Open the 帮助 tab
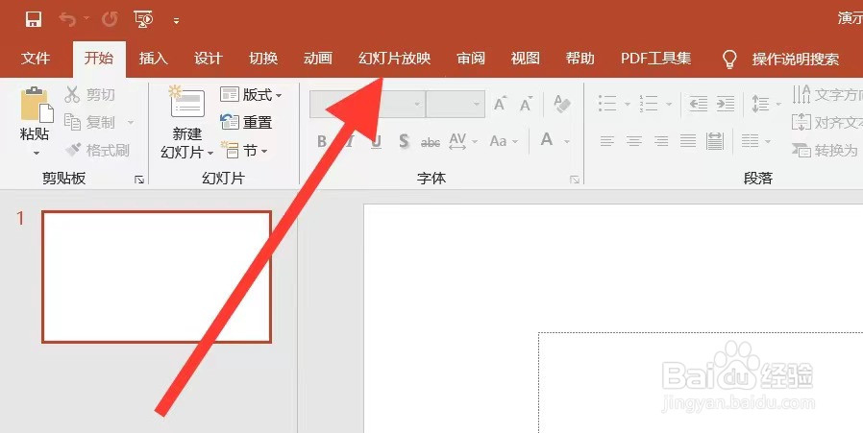 click(x=580, y=59)
